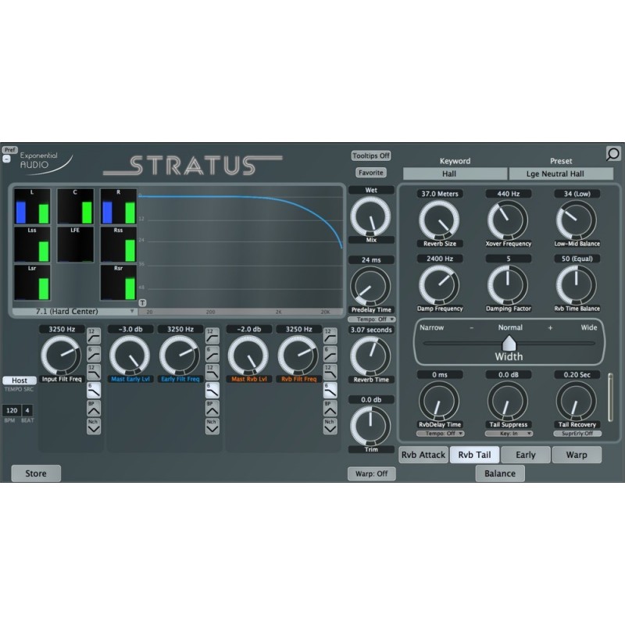Switch to the Early tab
This screenshot has width=625, height=625.
click(526, 454)
